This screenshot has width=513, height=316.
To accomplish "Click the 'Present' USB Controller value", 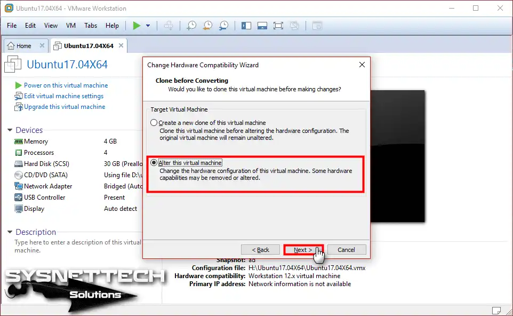I will (x=114, y=197).
